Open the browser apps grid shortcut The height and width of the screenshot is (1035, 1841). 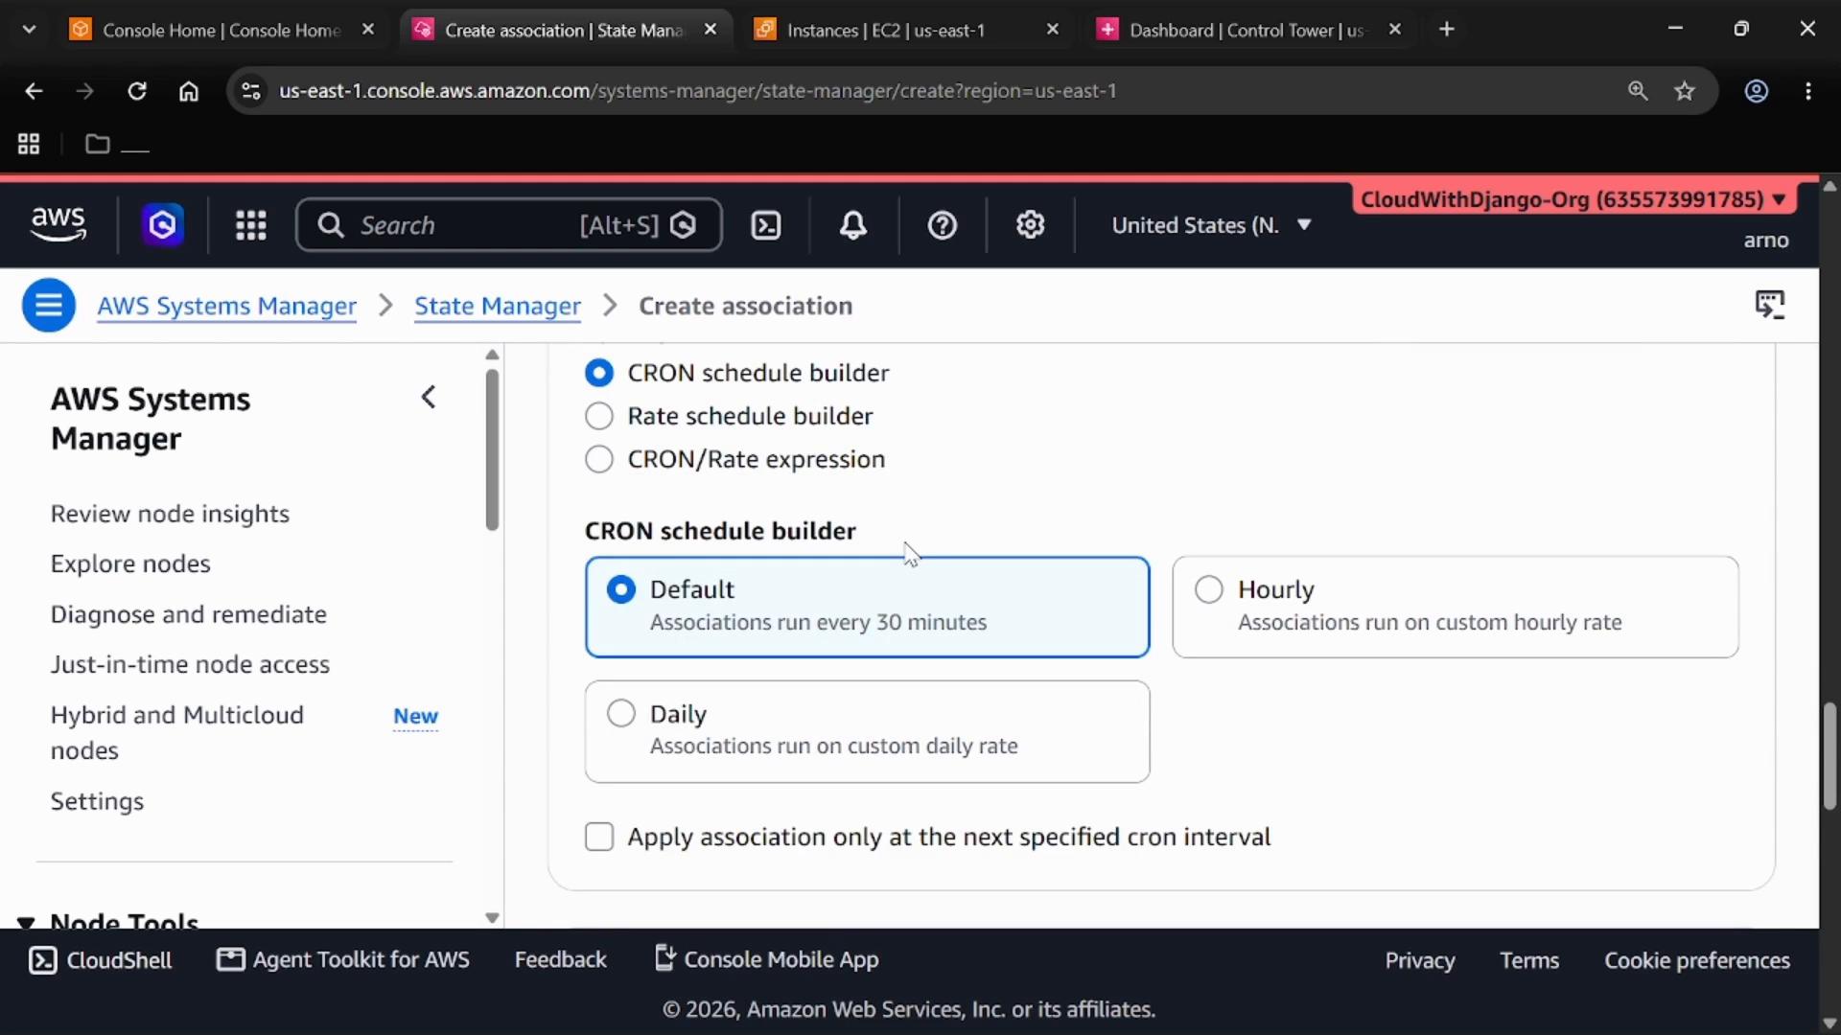click(29, 144)
